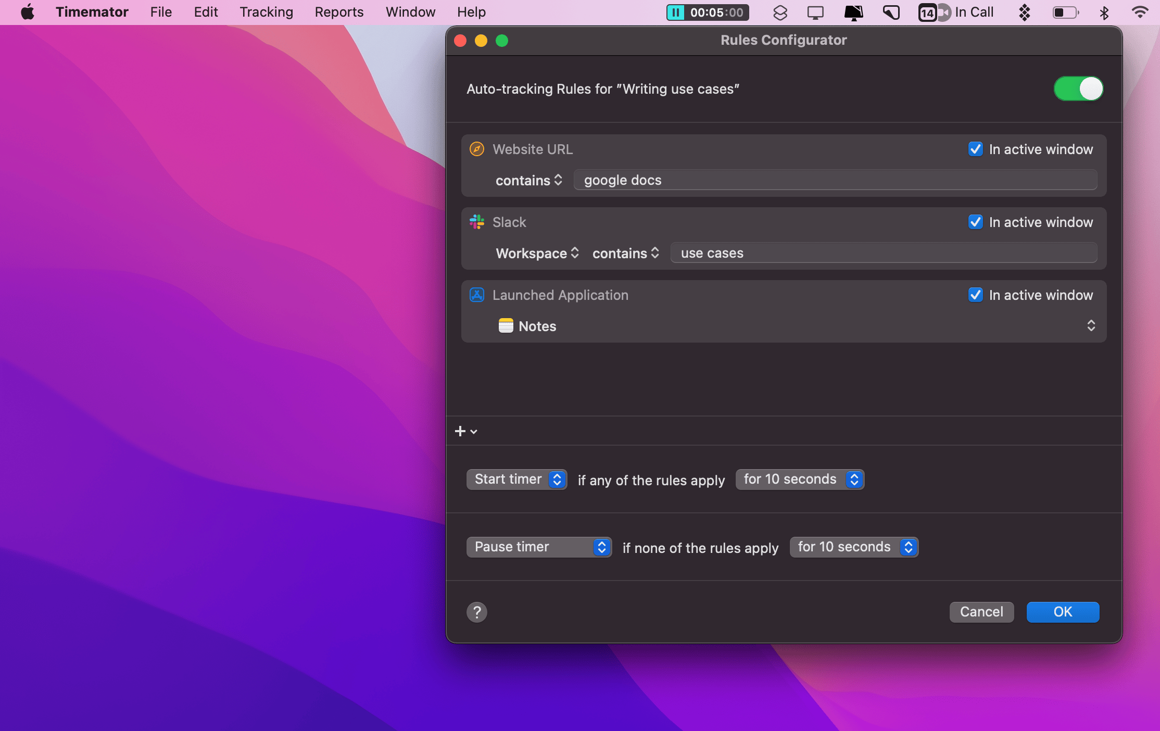The image size is (1160, 731).
Task: Click the plus add rule button
Action: 465,431
